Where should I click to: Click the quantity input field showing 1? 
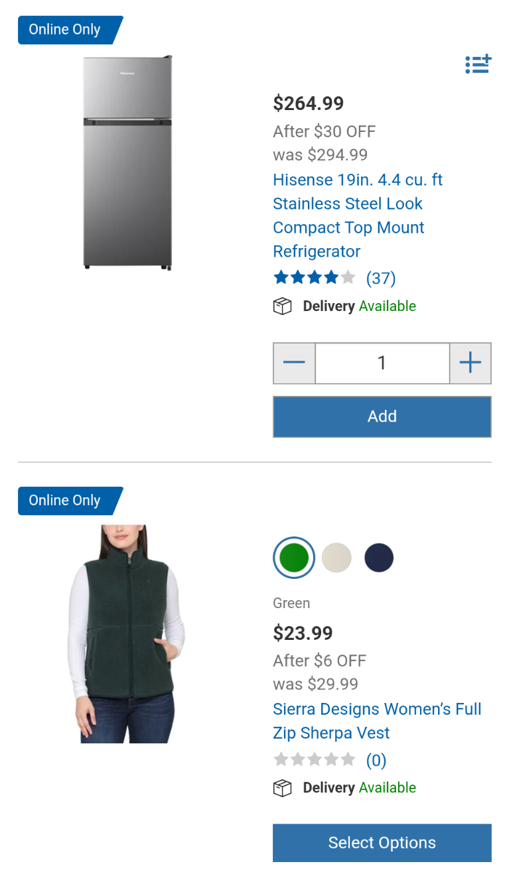382,363
